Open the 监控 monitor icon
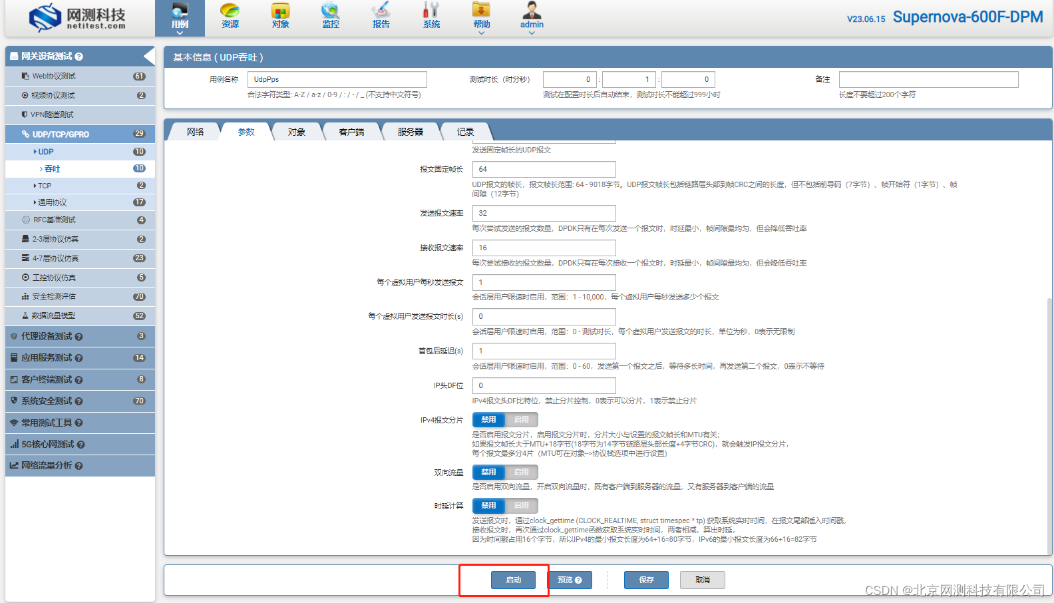Viewport: 1054px width, 603px height. [x=331, y=16]
